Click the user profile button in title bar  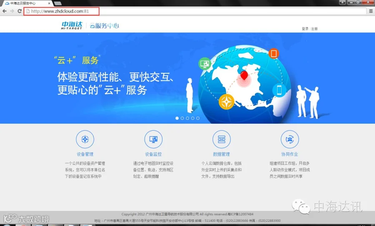coord(342,2)
